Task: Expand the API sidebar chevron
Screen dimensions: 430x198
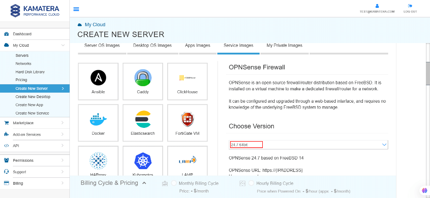Action: pyautogui.click(x=63, y=145)
